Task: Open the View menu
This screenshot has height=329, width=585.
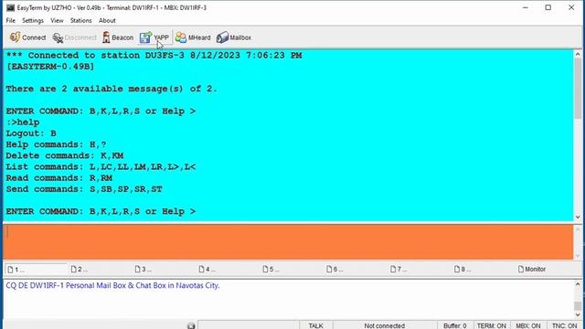Action: click(x=57, y=20)
